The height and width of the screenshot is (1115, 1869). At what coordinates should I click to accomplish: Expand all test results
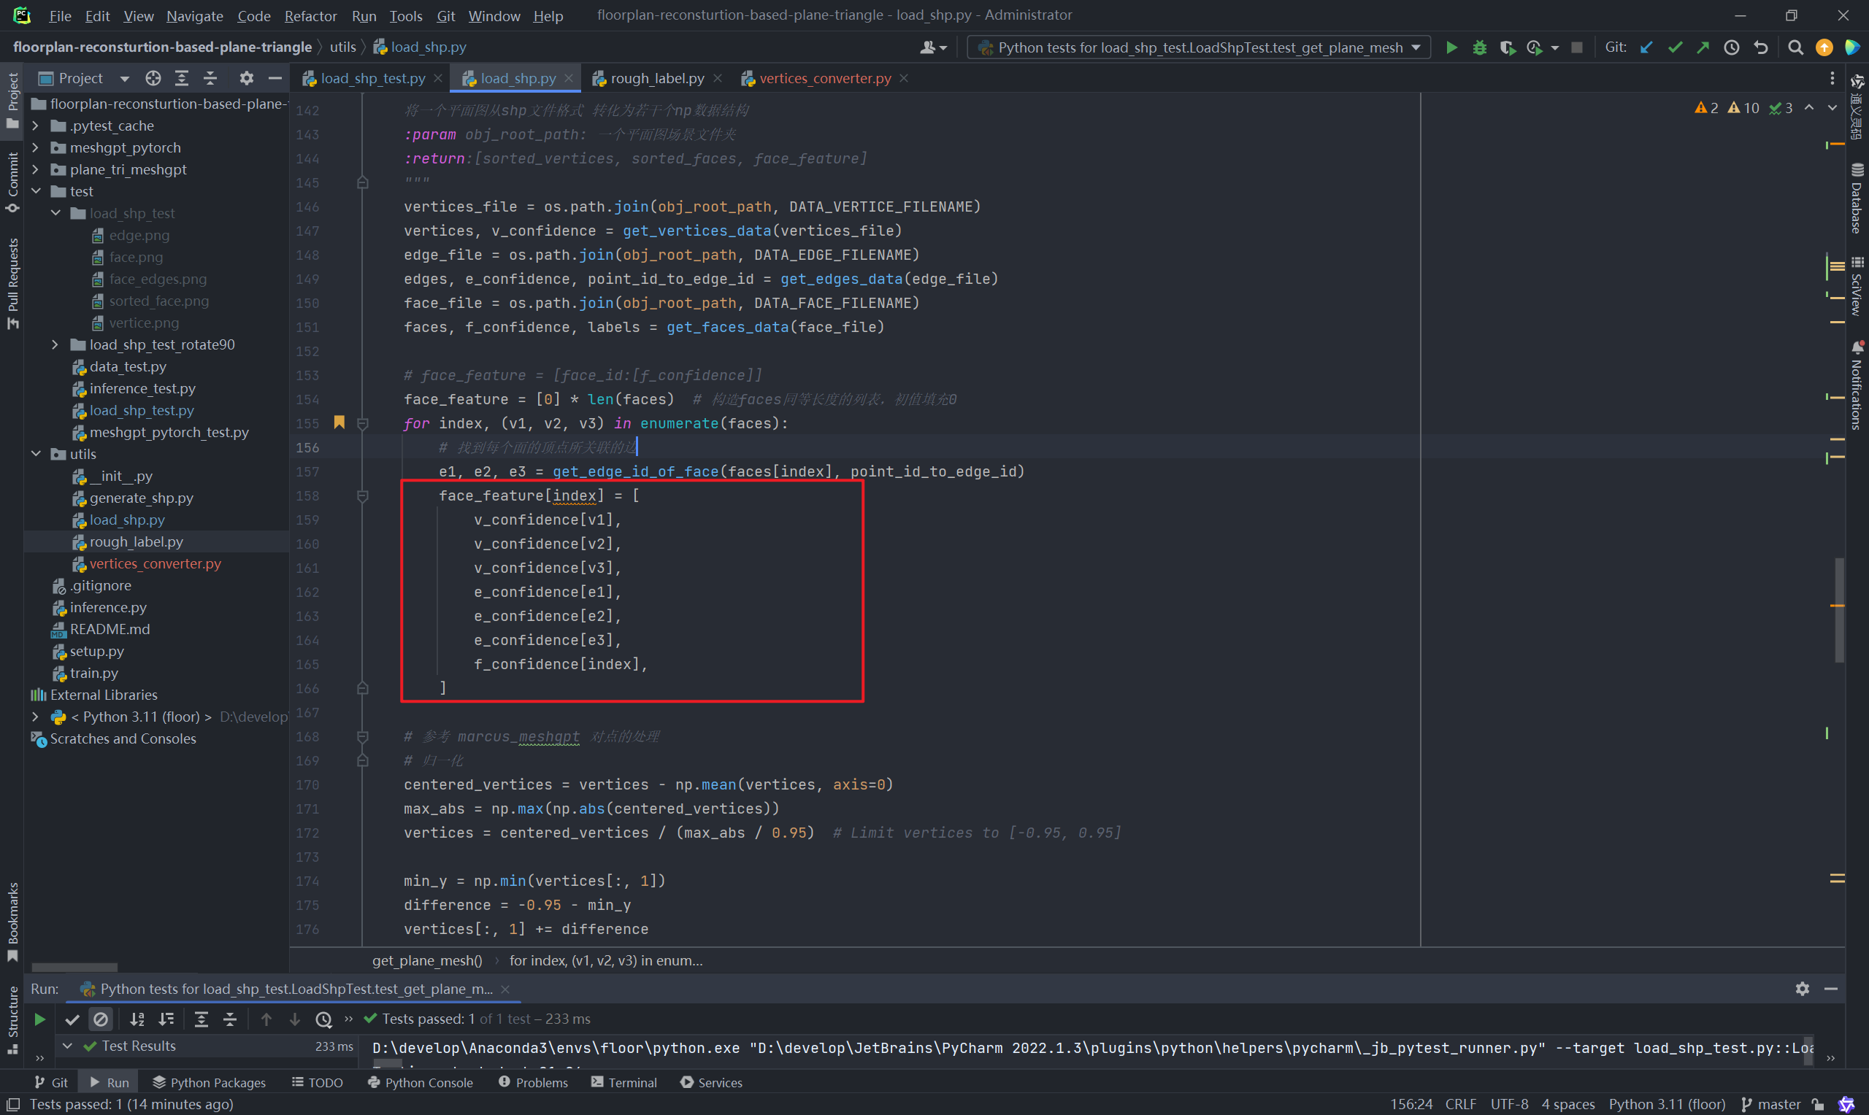coord(202,1019)
